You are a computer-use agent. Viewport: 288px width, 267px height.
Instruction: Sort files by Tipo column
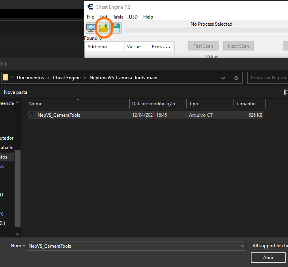point(210,104)
